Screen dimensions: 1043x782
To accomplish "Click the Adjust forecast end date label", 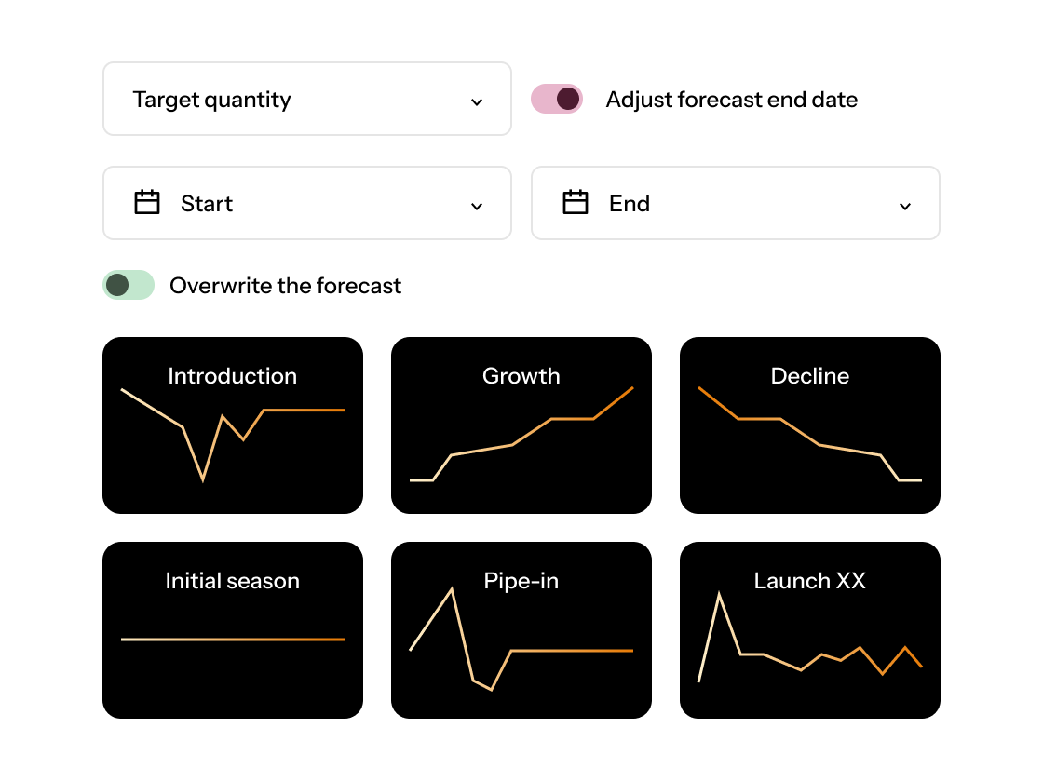I will [732, 99].
